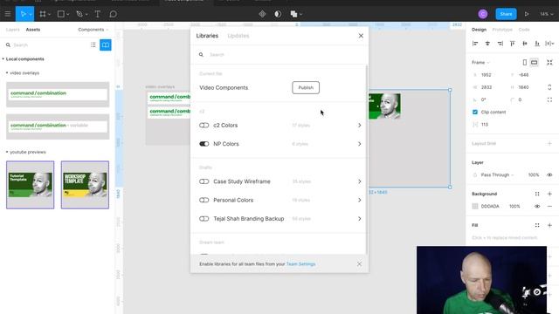
Task: Open Background style library dots icon
Action: coord(537,194)
